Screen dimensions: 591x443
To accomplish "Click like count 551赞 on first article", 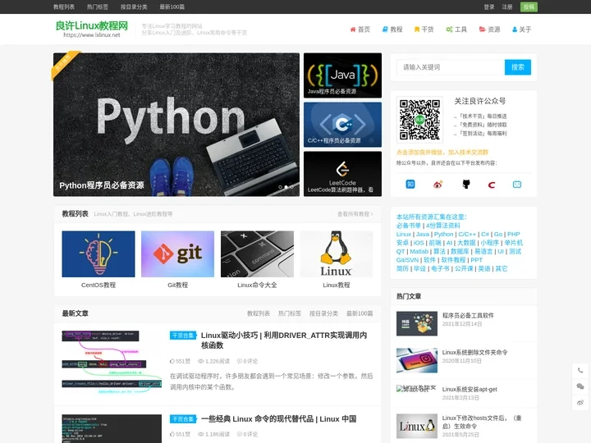I will point(180,361).
